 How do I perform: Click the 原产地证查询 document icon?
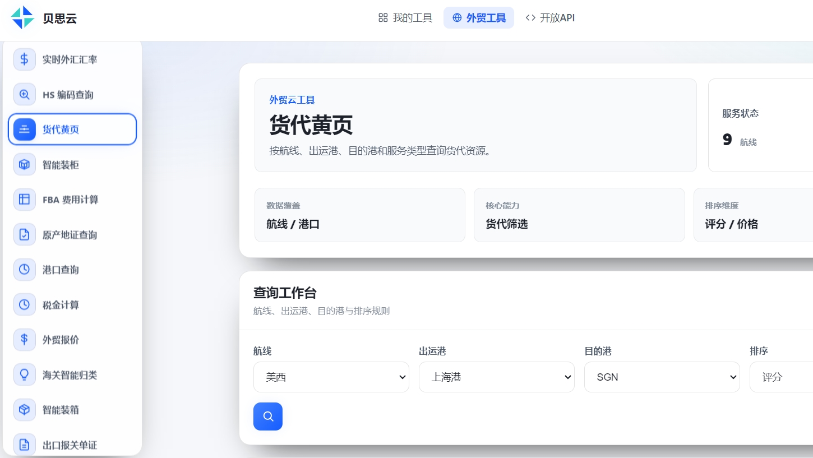pyautogui.click(x=24, y=235)
